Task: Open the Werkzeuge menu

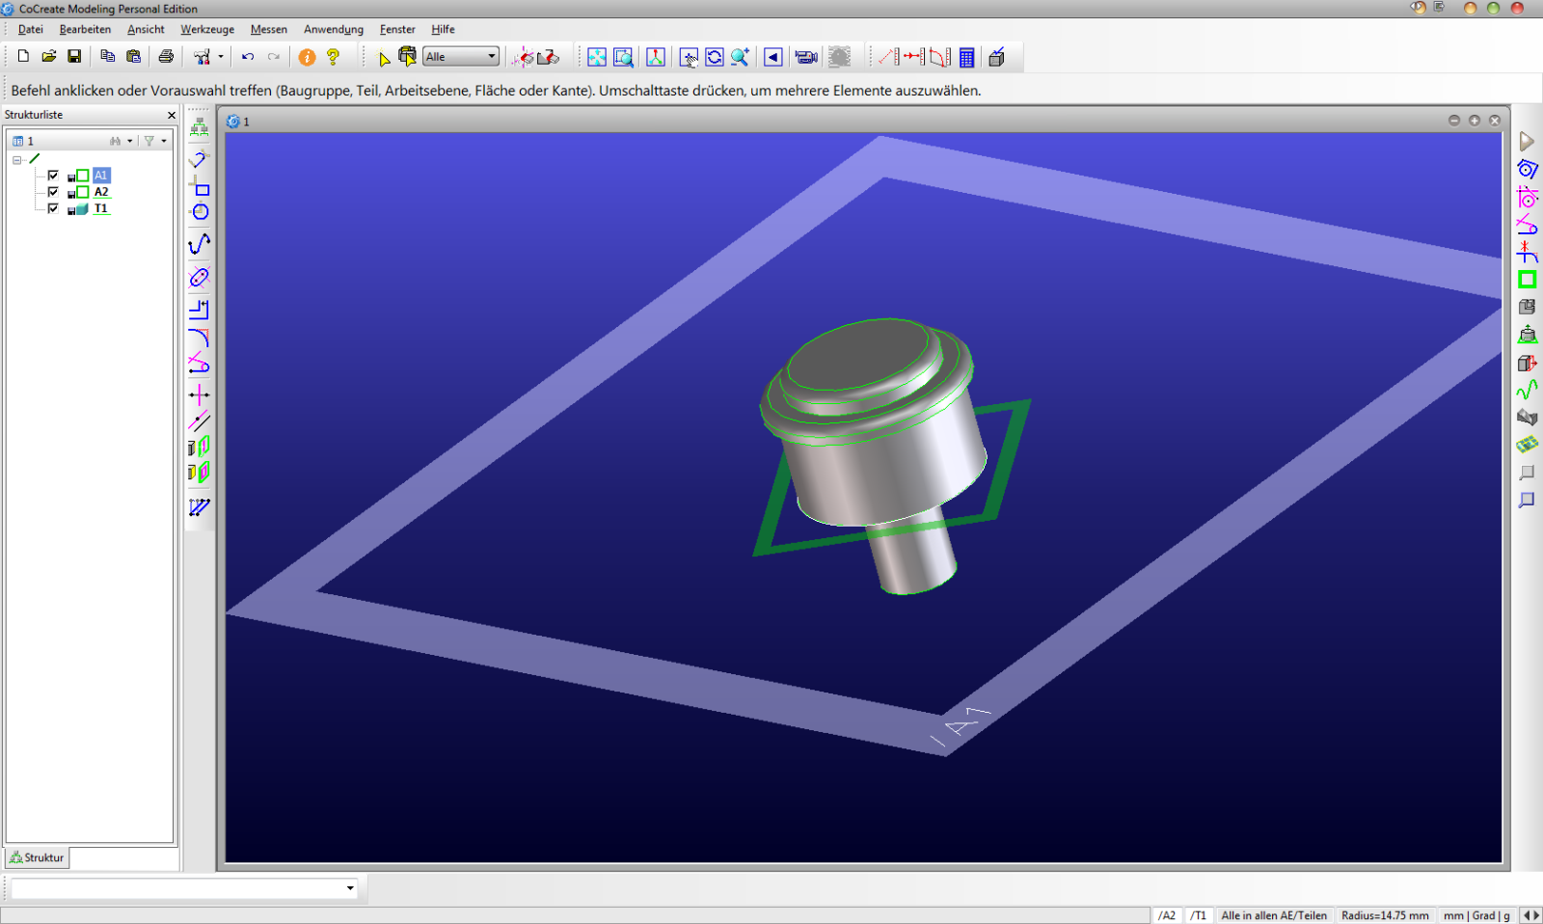Action: [x=207, y=30]
